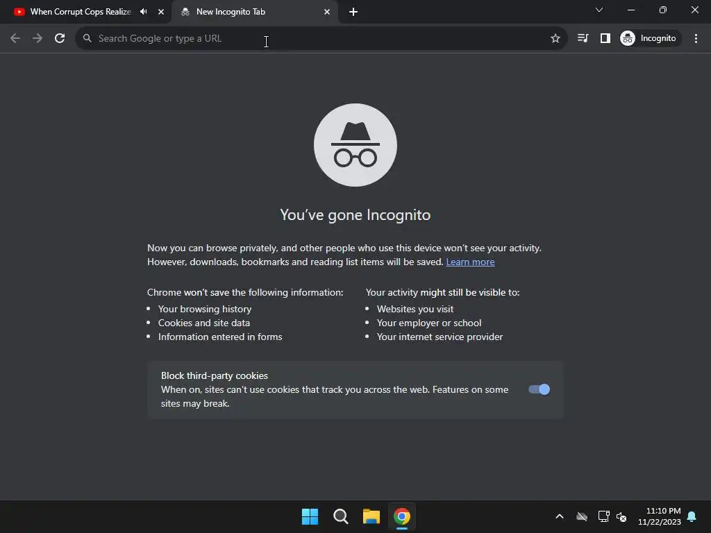Open the notification bell icon
The height and width of the screenshot is (533, 711).
coord(692,516)
